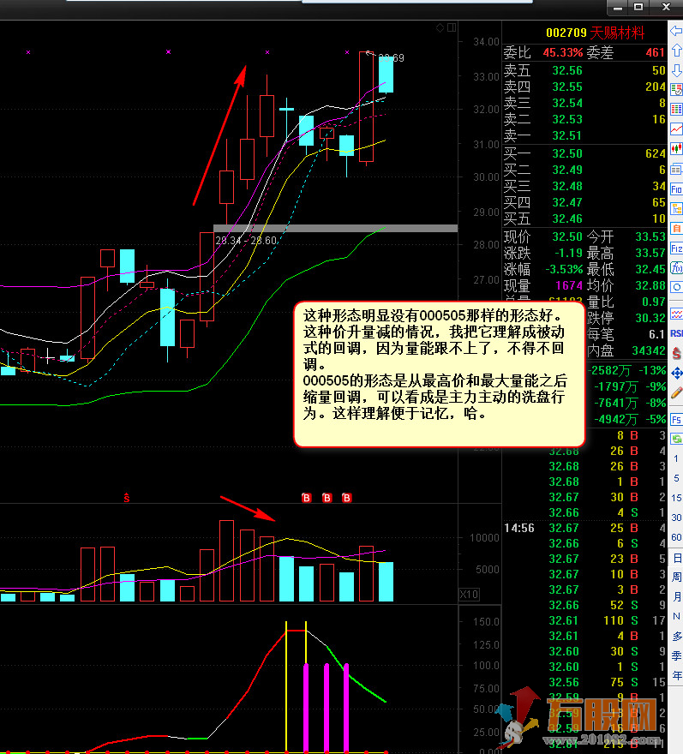Screen dimensions: 683x754
Task: Click the second red B buy signal marker
Action: (327, 498)
